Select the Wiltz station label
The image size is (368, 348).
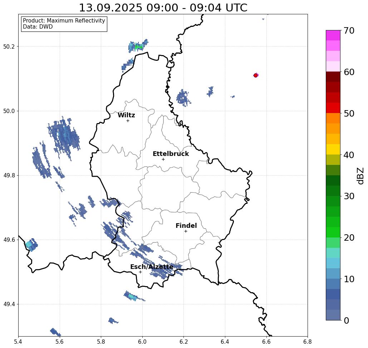coord(126,115)
